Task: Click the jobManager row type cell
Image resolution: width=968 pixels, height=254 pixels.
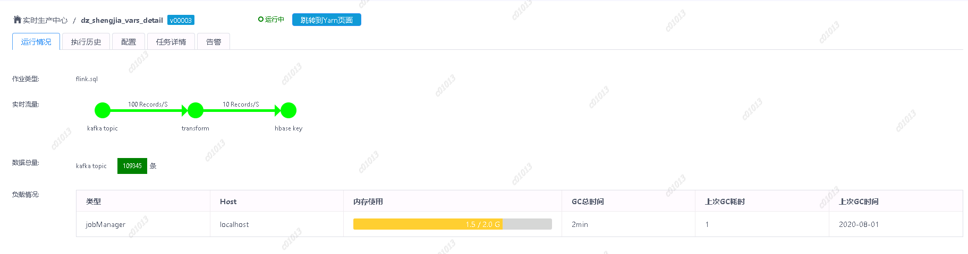Action: point(106,224)
